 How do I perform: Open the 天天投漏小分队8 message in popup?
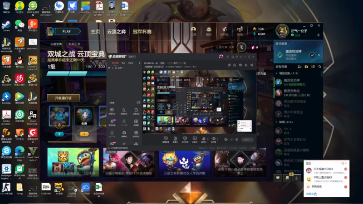326,170
